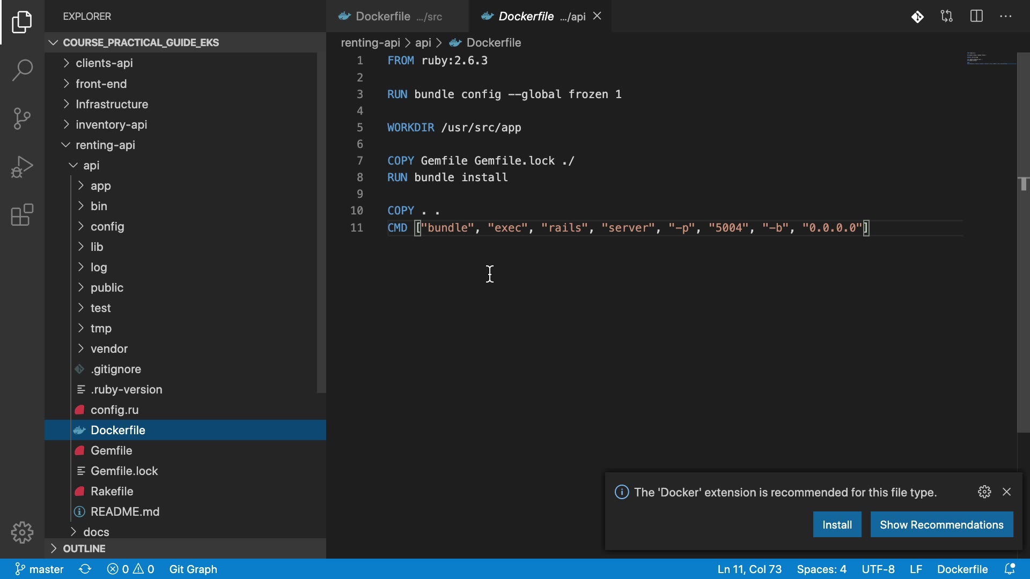Collapse the renting-api folder
Viewport: 1030px width, 579px height.
tap(105, 145)
